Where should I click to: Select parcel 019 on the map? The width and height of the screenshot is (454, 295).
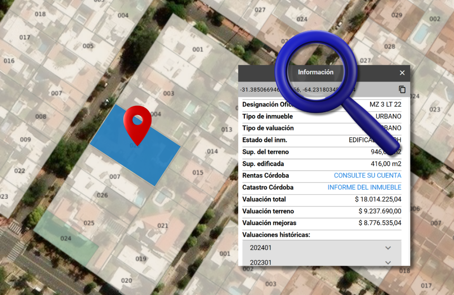pyautogui.click(x=141, y=259)
